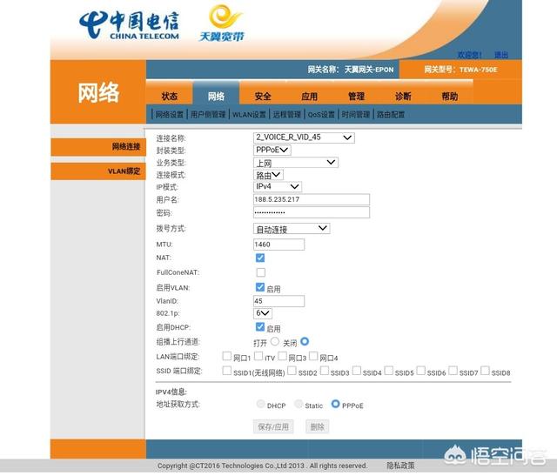The image size is (557, 476).
Task: Check the SSID6 binding
Action: (x=420, y=371)
